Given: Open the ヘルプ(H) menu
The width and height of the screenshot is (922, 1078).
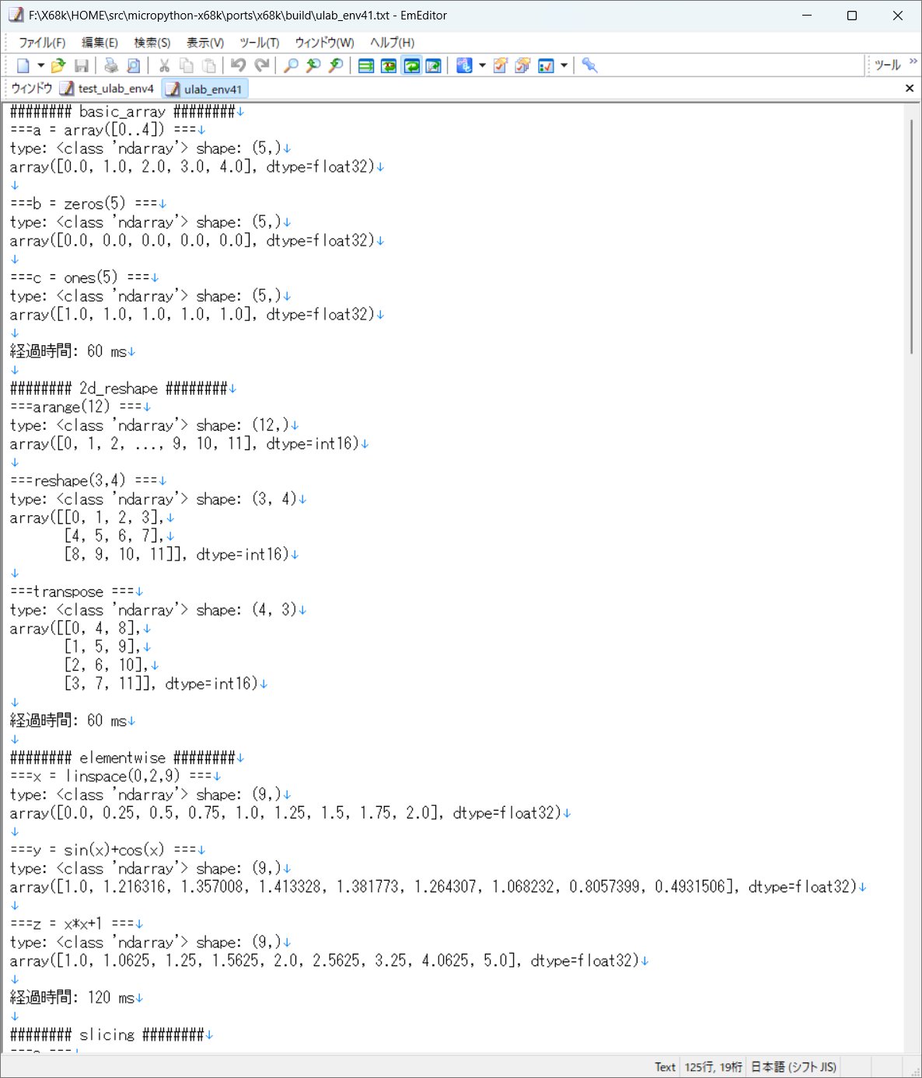Looking at the screenshot, I should click(x=392, y=43).
